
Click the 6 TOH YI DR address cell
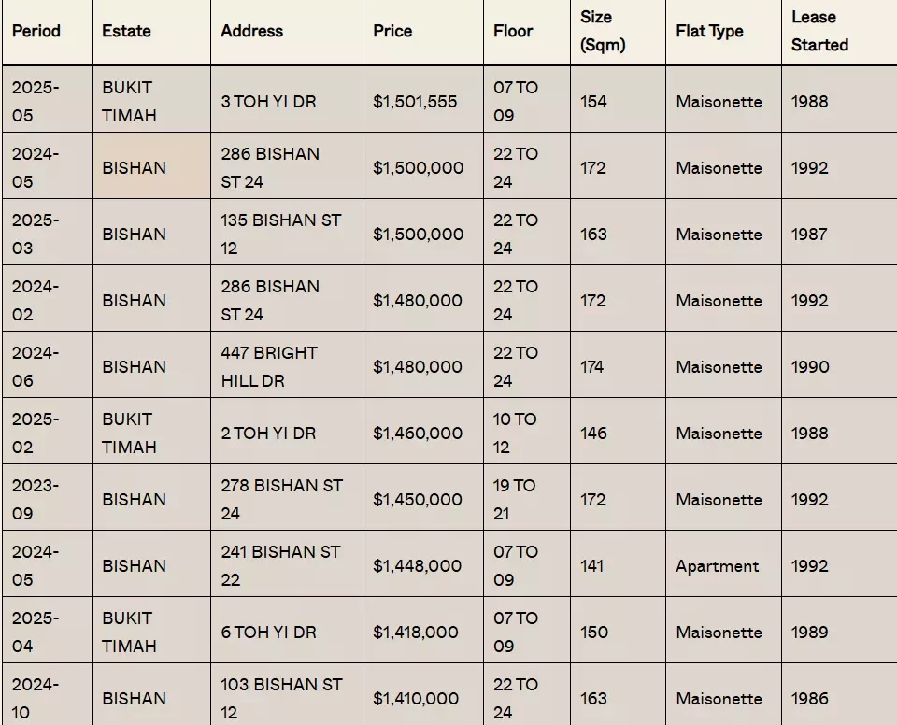pyautogui.click(x=287, y=631)
